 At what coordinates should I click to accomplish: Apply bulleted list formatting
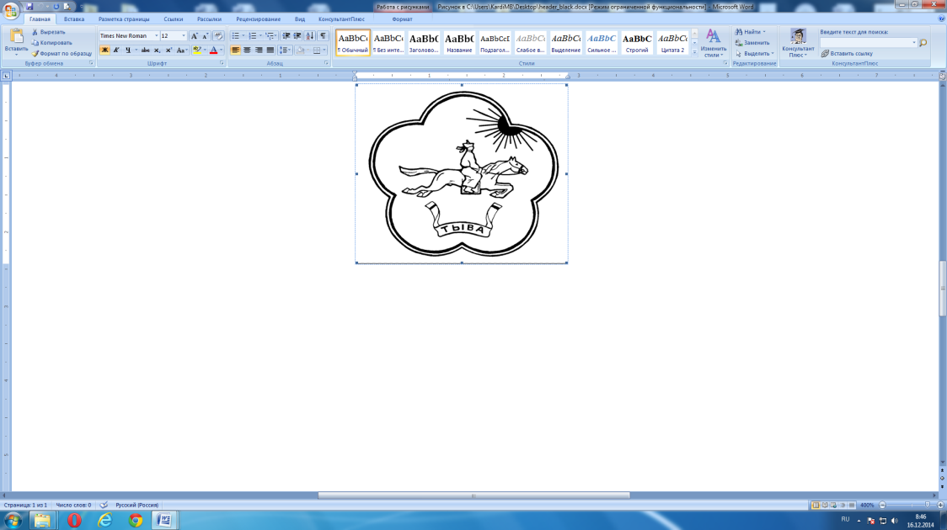(x=235, y=36)
